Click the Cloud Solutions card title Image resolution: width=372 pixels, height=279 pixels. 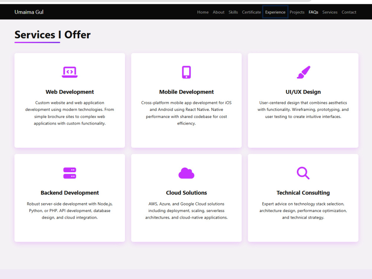click(x=186, y=193)
